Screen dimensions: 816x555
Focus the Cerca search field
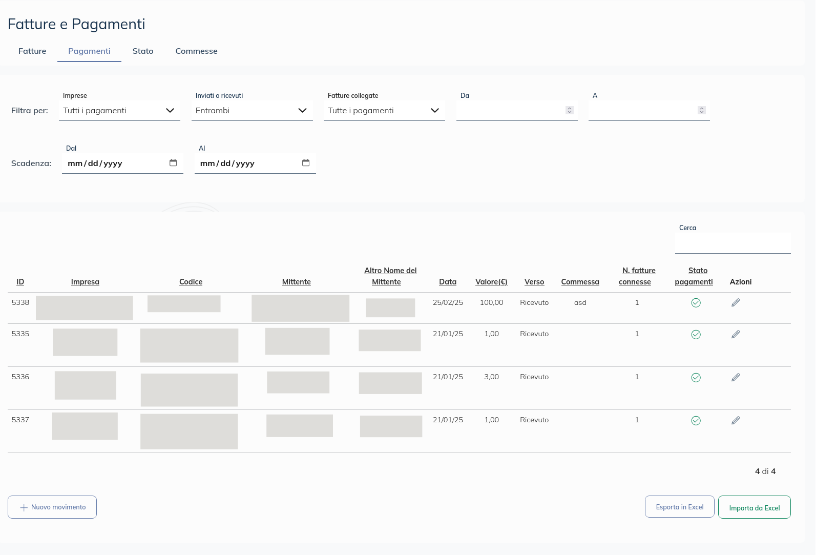733,243
